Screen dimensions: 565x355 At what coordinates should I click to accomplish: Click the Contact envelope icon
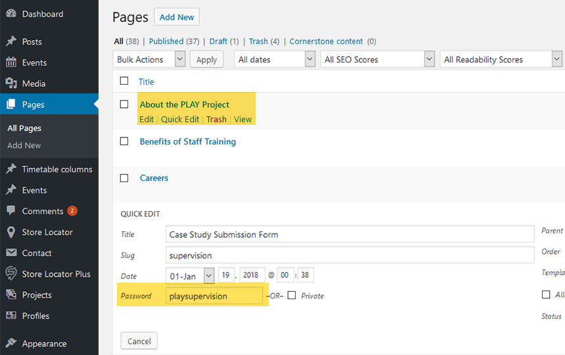pyautogui.click(x=11, y=252)
